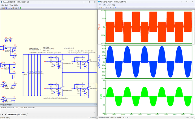Select the V16 Vdd supply source

click(6, 40)
